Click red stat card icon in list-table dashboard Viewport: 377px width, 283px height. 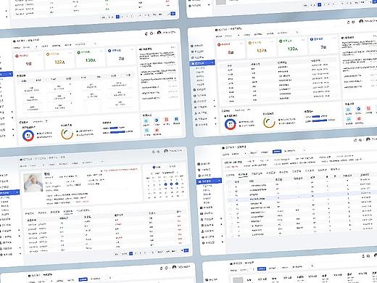[x=219, y=44]
